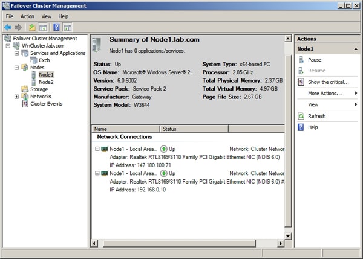Image resolution: width=363 pixels, height=259 pixels.
Task: Collapse the connection entry for IP 192.168.0.10
Action: (x=97, y=173)
